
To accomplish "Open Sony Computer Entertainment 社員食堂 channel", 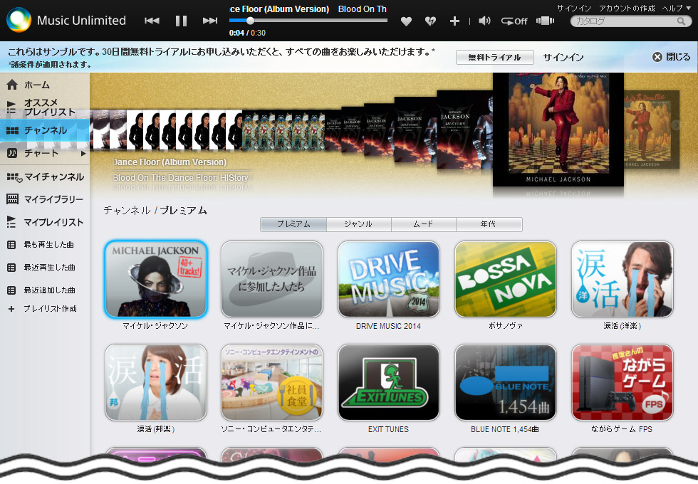I will click(272, 383).
